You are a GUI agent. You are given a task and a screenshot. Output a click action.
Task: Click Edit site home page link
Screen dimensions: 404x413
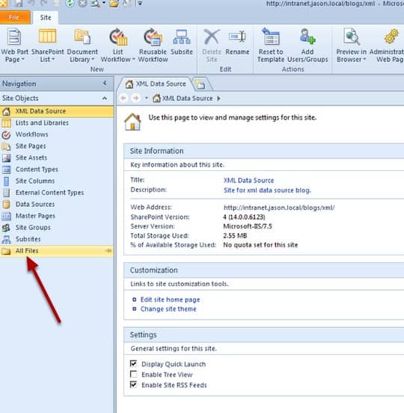coord(170,299)
